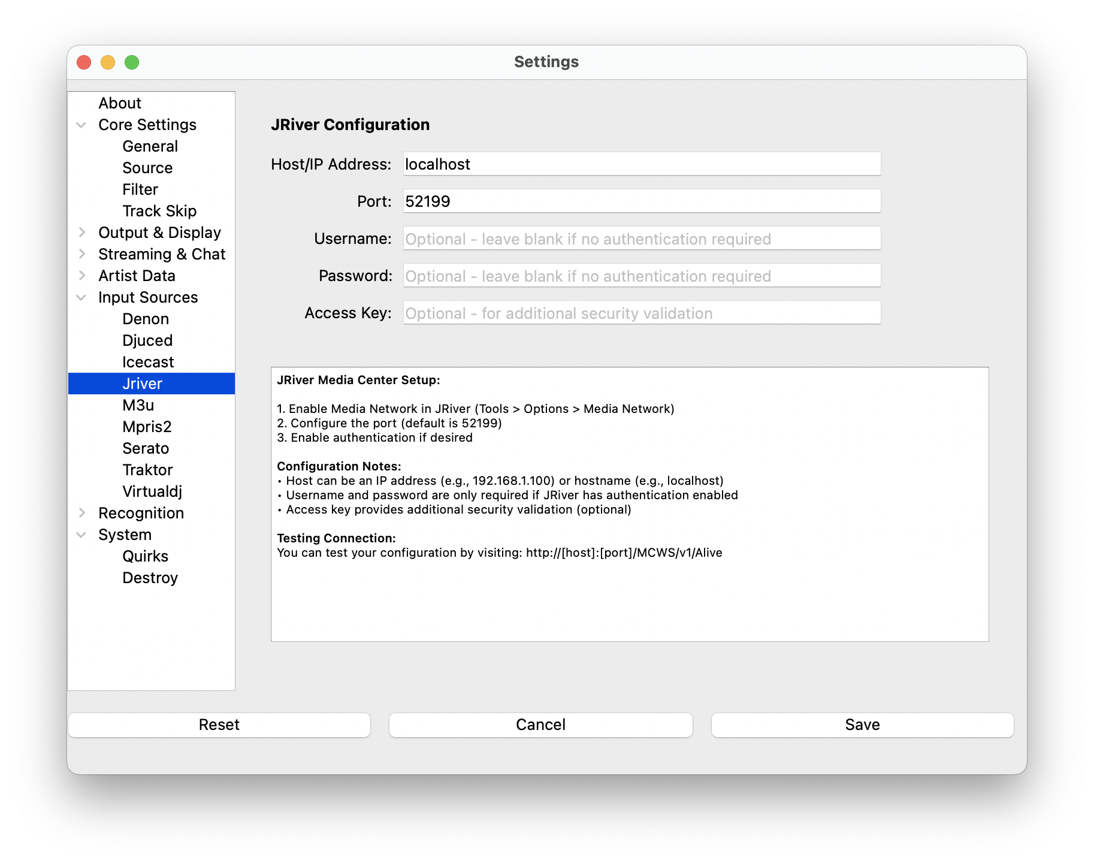
Task: Select the Denon input source
Action: [146, 319]
